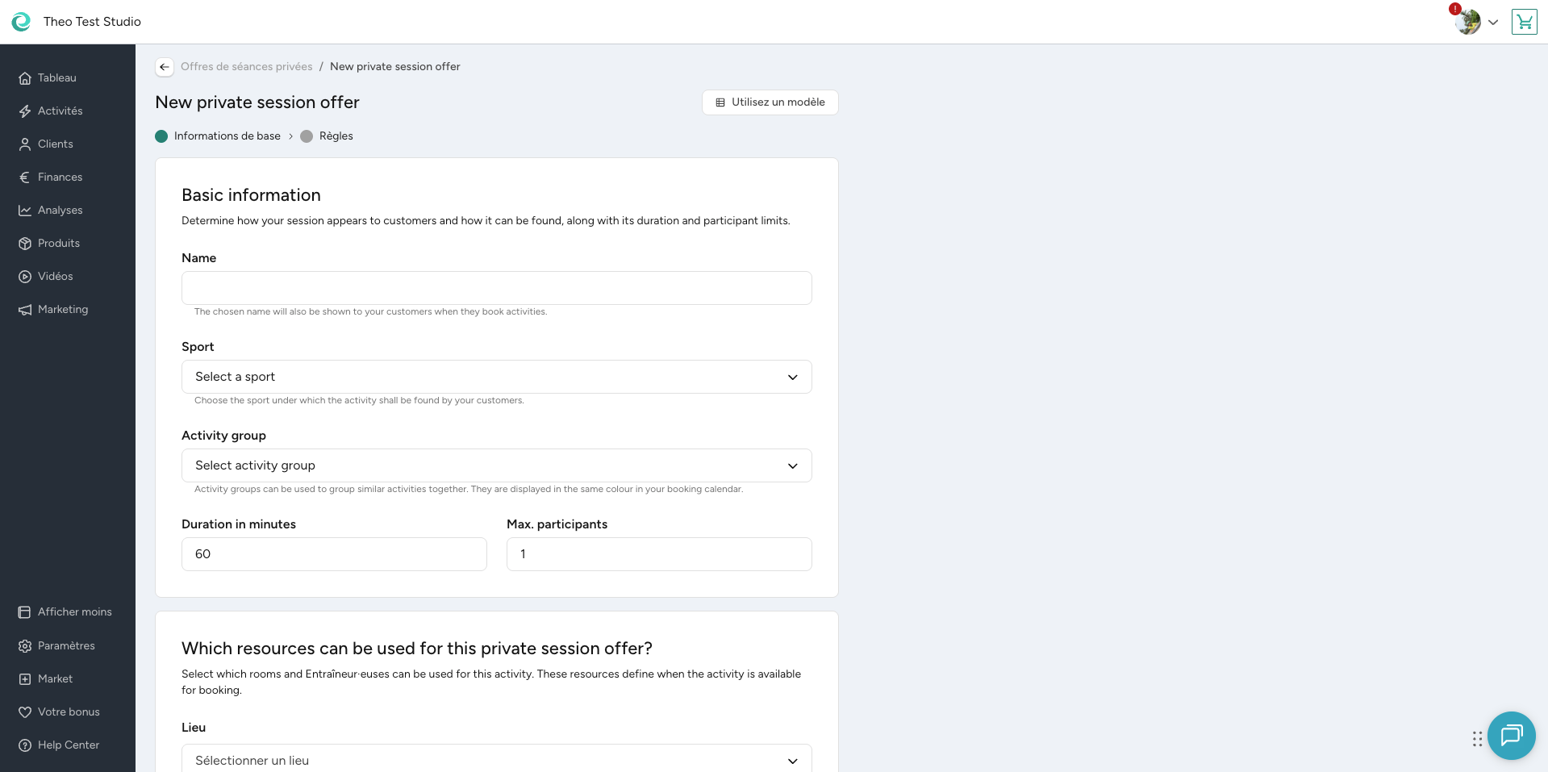Viewport: 1548px width, 772px height.
Task: Follow the Offres de séances privées breadcrumb
Action: (x=246, y=67)
